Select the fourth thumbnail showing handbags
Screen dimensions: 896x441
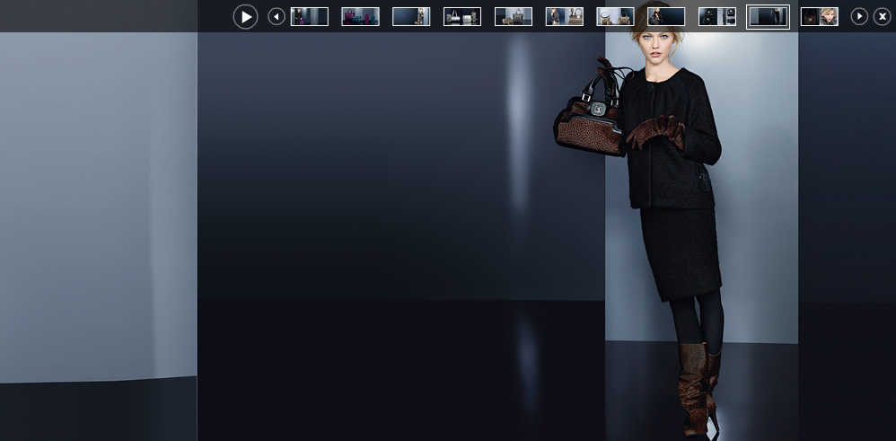click(462, 16)
